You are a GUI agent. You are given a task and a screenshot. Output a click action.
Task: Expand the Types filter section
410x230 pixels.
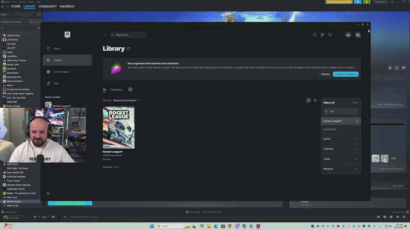340,159
